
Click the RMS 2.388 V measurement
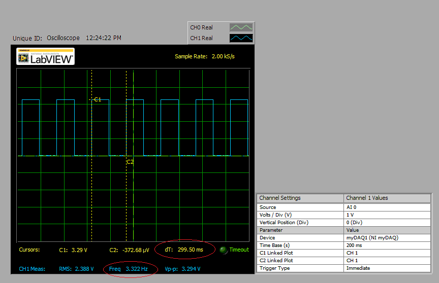(76, 269)
